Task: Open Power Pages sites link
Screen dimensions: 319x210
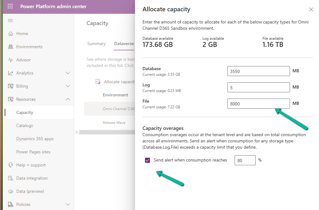Action: 33,152
